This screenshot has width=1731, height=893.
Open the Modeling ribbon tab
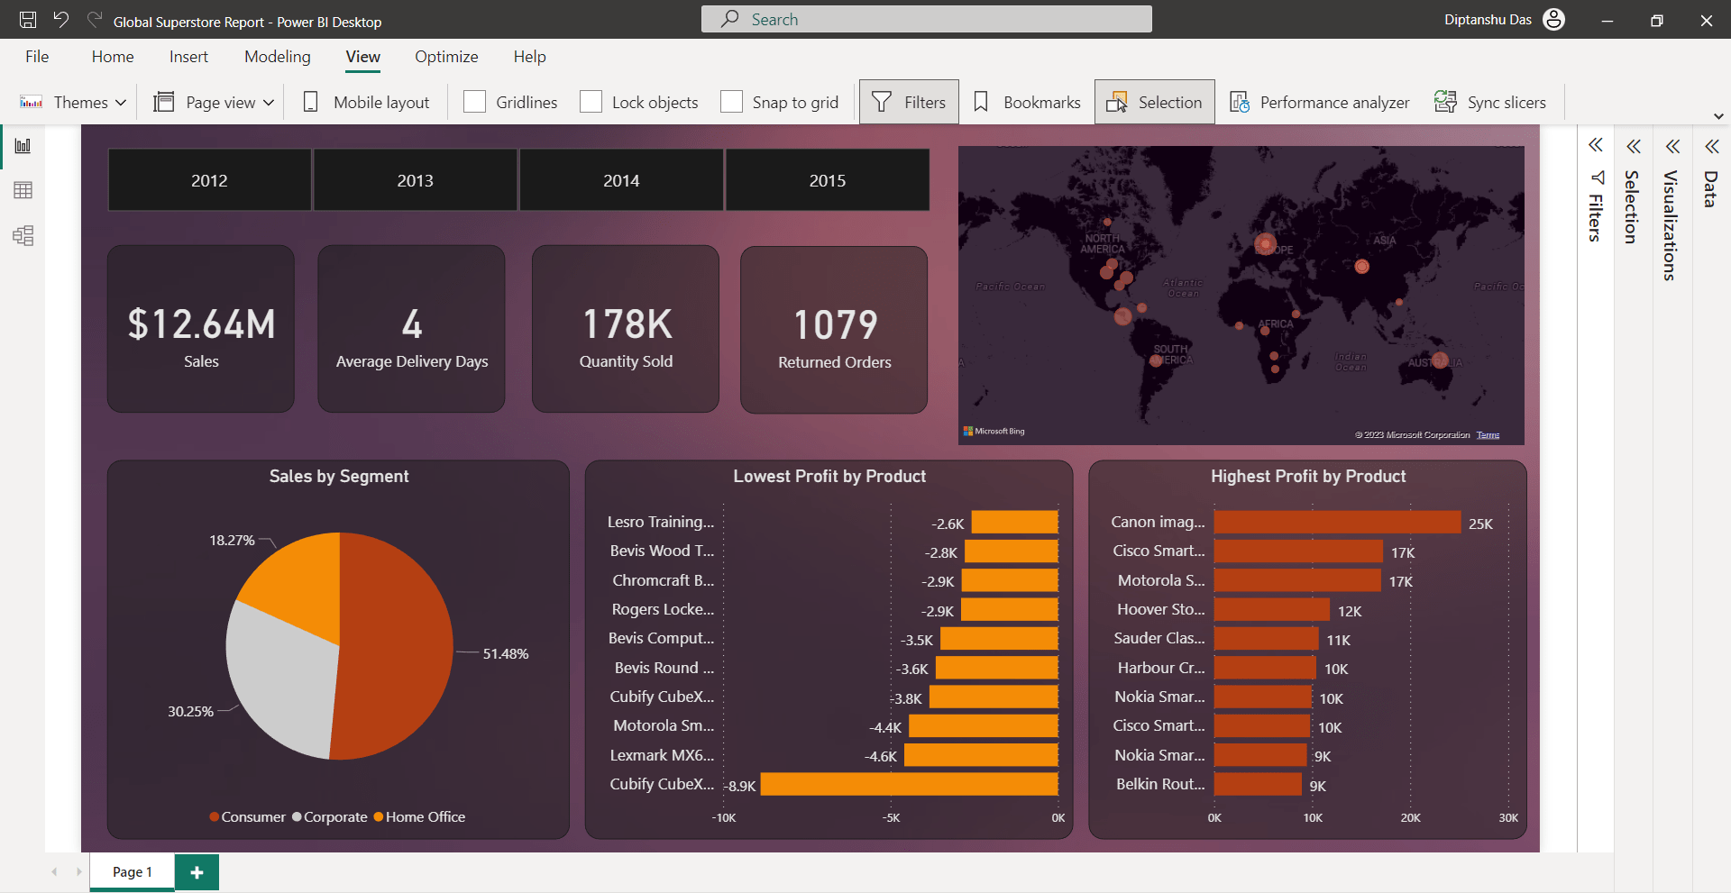(278, 57)
